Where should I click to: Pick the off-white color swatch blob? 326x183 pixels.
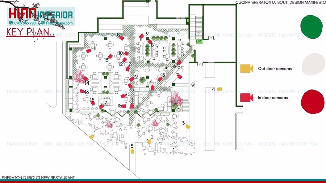point(313,64)
